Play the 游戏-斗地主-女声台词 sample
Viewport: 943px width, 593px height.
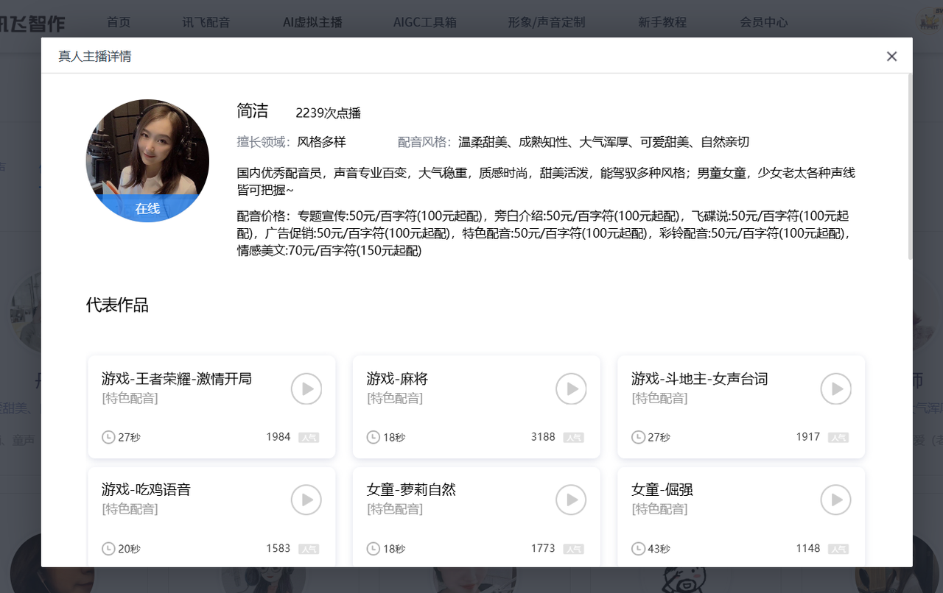pyautogui.click(x=835, y=388)
